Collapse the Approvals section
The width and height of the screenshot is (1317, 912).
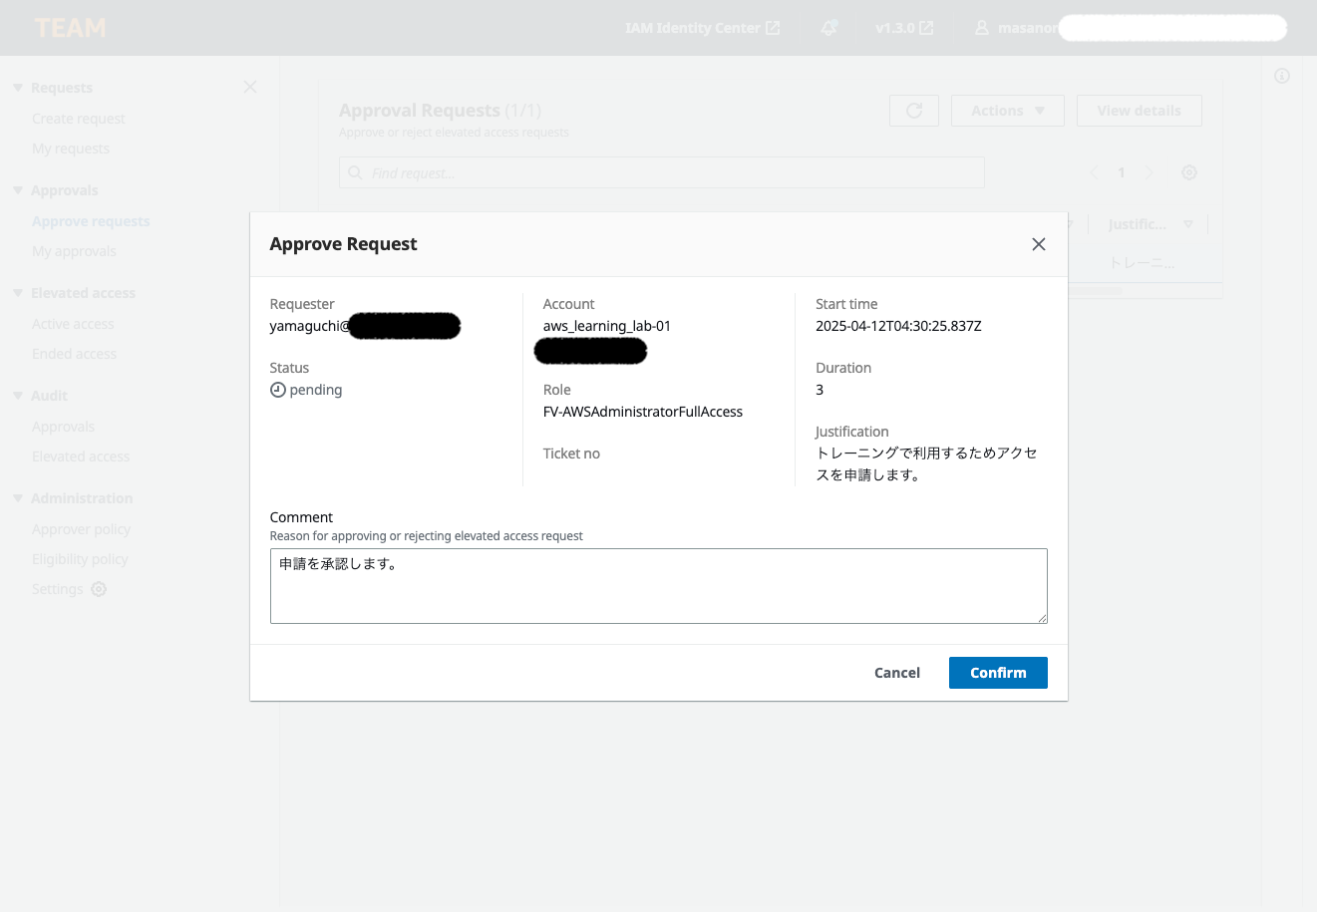pos(18,190)
